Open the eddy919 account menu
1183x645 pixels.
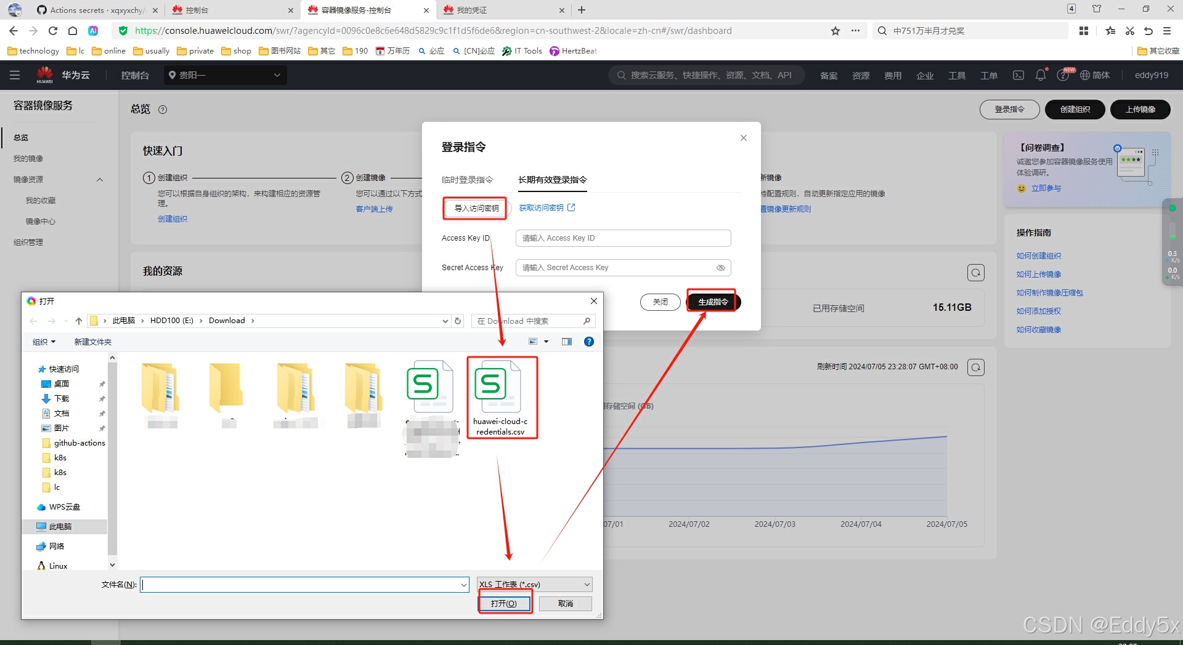tap(1152, 75)
